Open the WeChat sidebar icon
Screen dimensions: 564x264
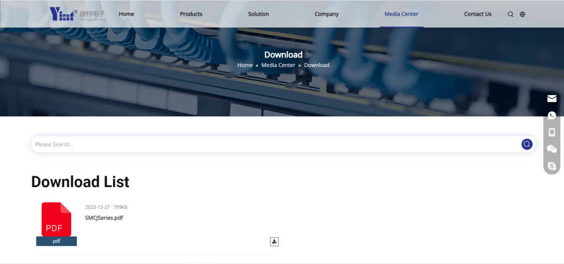coord(552,149)
